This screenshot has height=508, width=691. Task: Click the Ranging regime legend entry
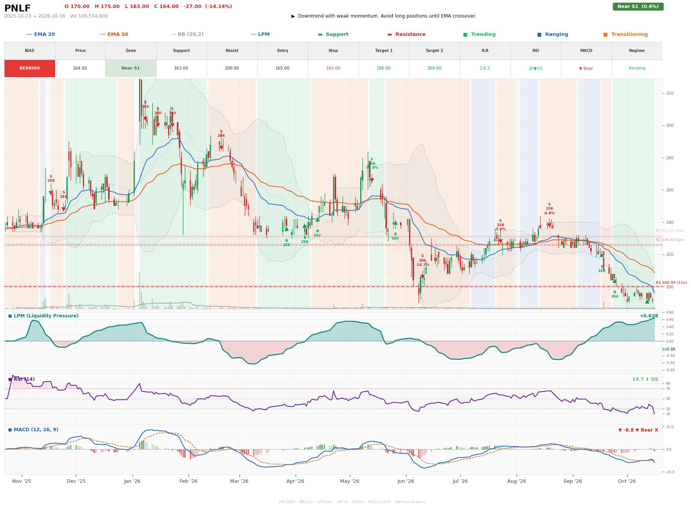(x=553, y=34)
